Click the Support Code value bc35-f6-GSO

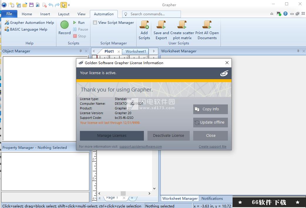tap(124, 118)
